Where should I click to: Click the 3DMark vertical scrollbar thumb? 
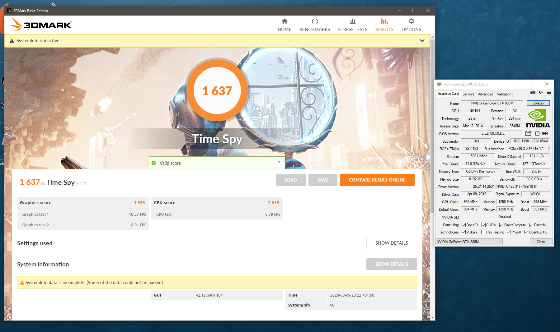click(x=432, y=126)
